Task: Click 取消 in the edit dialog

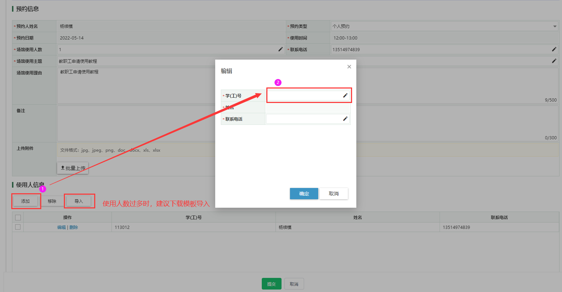Action: tap(333, 194)
